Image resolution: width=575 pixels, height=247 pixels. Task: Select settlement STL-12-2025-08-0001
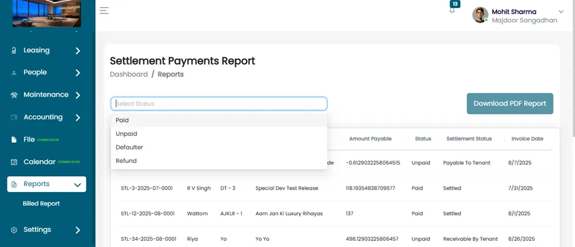(148, 213)
